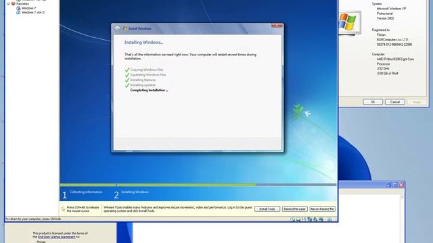The height and width of the screenshot is (243, 433).
Task: Open the Windows 7 virtual machine entry
Action: click(x=26, y=8)
